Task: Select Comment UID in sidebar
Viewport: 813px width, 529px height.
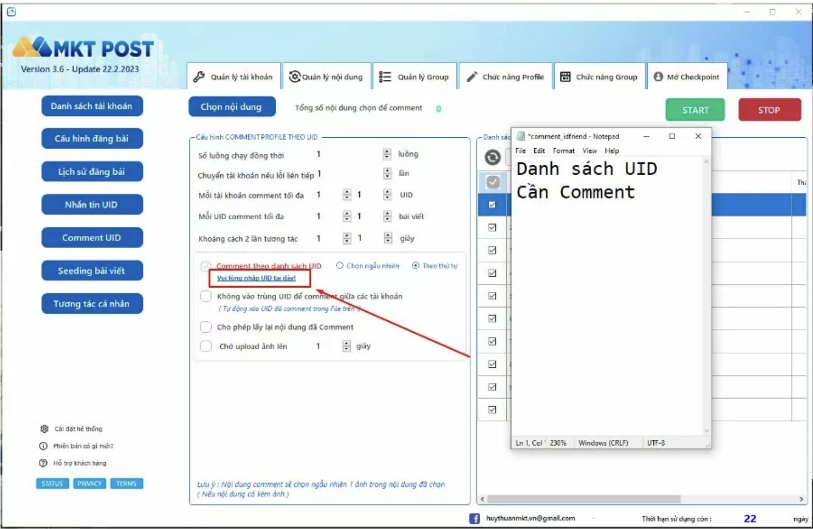Action: pyautogui.click(x=92, y=238)
